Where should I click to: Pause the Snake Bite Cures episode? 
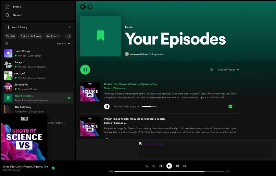click(107, 107)
